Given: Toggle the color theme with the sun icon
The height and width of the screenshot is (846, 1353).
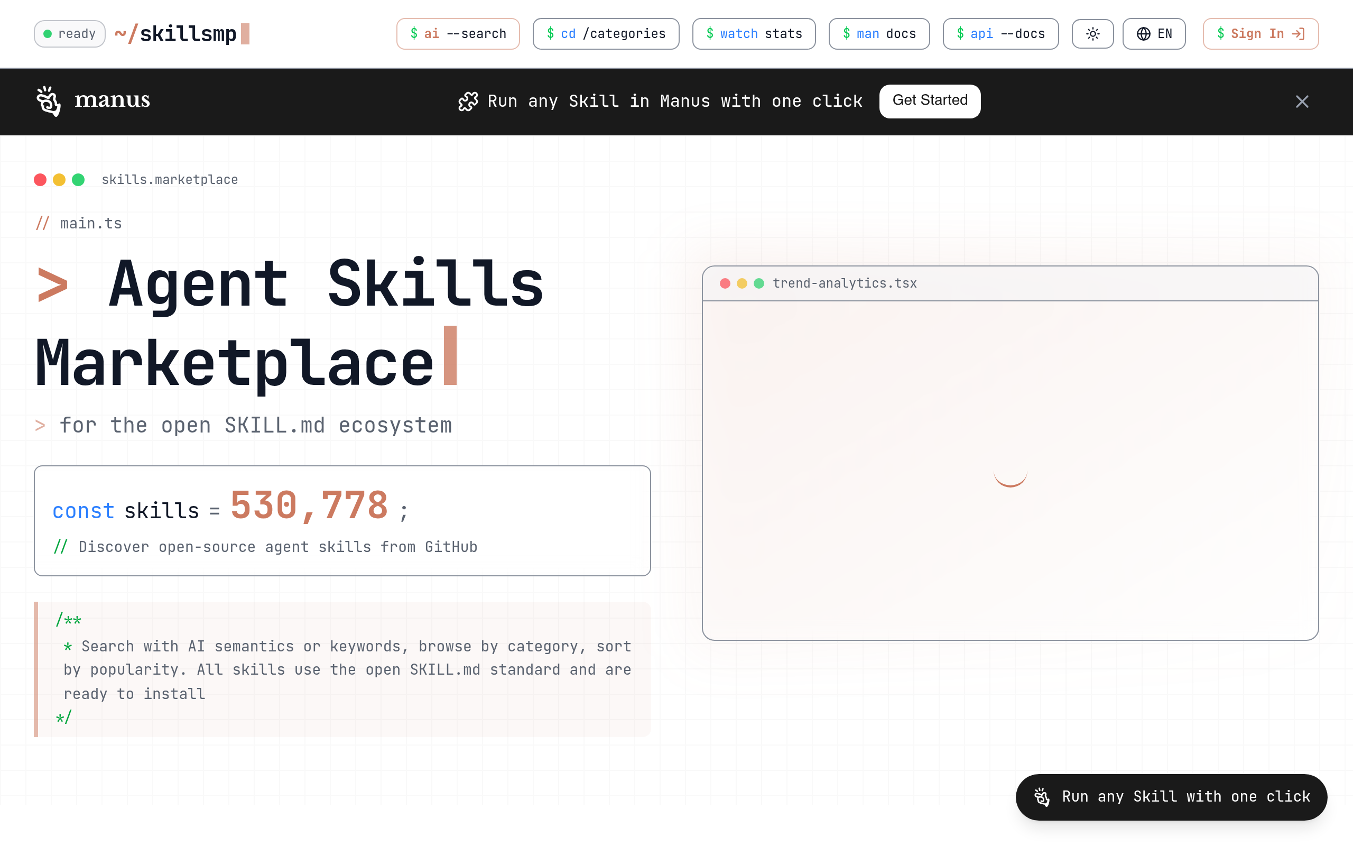Looking at the screenshot, I should coord(1092,33).
